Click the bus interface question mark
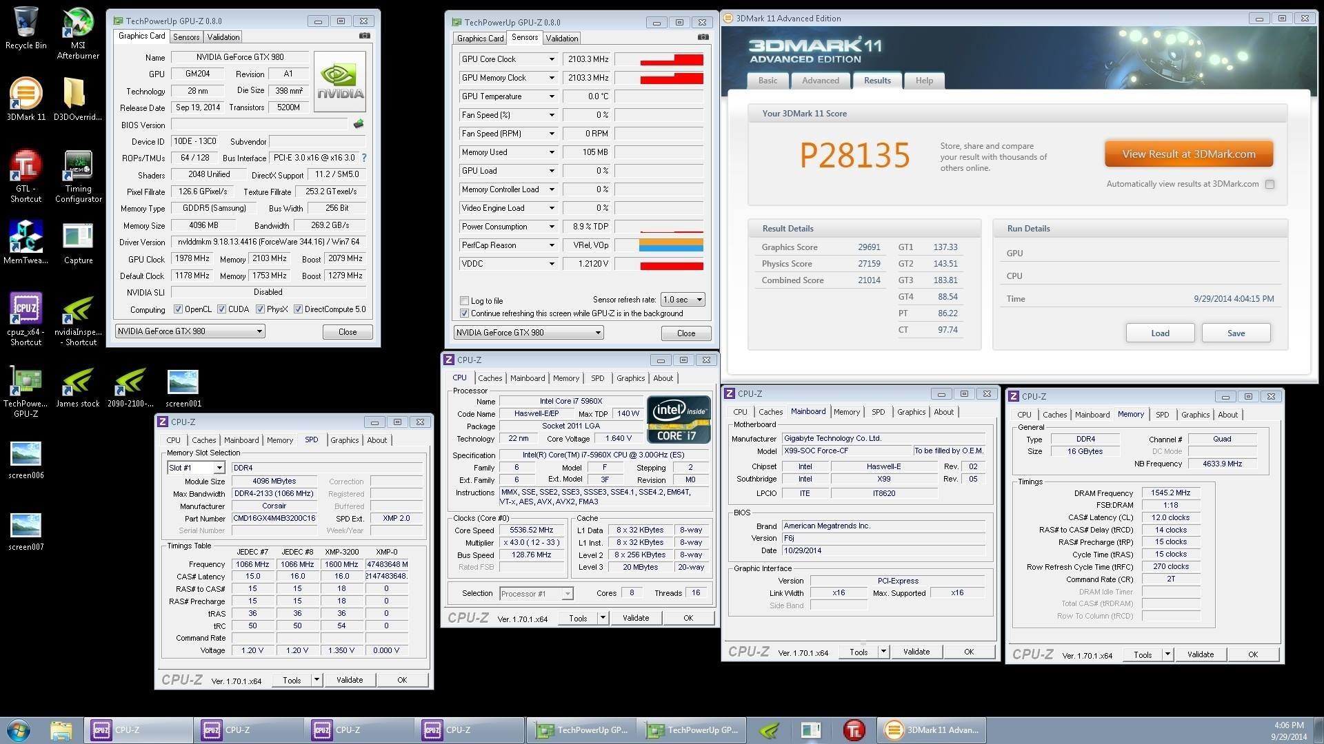Screen dimensions: 1324x744 pos(364,158)
